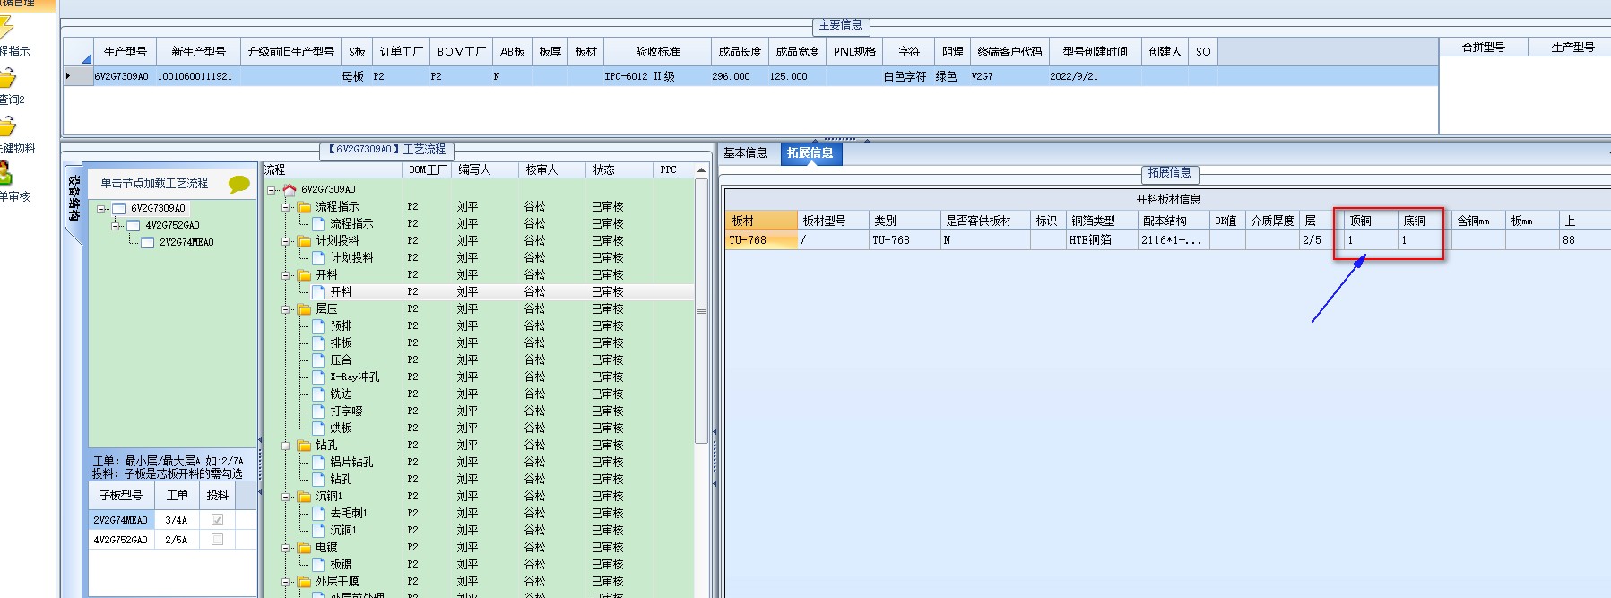Click the 单审核 person icon in sidebar

coord(5,175)
